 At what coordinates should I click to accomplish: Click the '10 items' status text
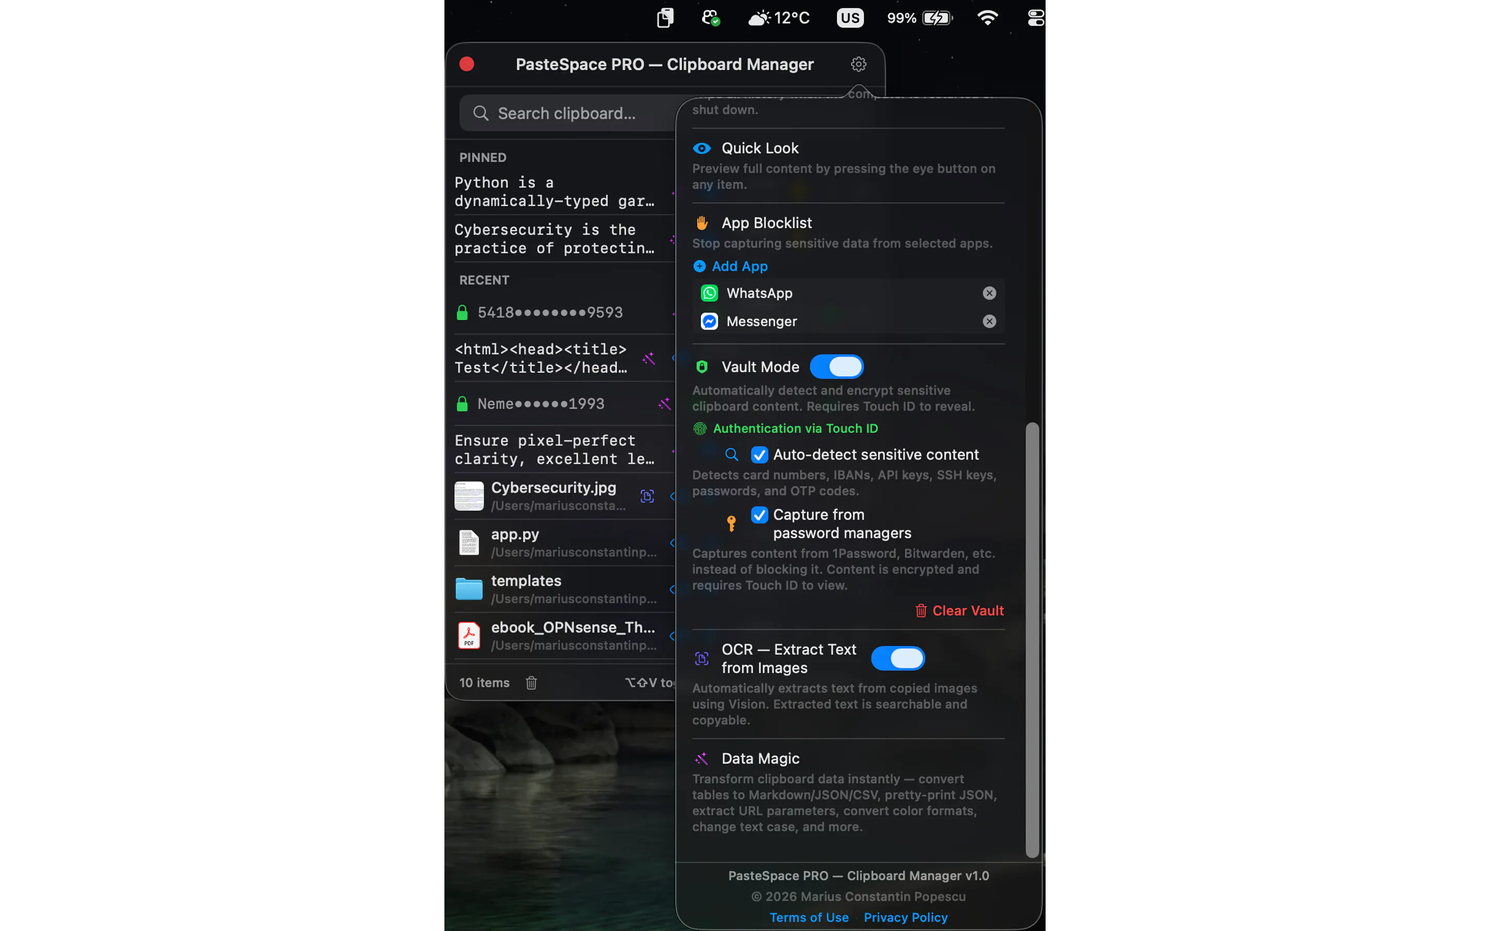click(484, 683)
